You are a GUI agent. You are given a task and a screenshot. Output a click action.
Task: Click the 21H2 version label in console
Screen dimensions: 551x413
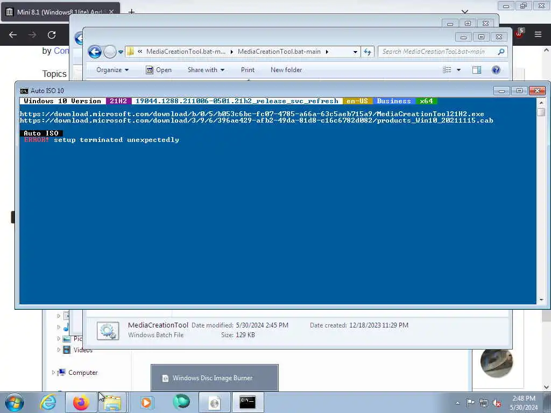coord(118,101)
